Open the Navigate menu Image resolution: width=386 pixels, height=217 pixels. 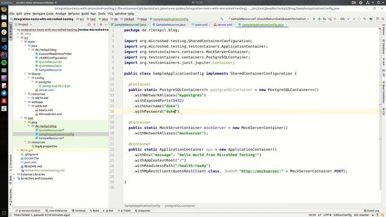point(39,13)
